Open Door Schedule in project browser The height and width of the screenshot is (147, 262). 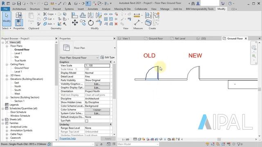[x=18, y=112]
